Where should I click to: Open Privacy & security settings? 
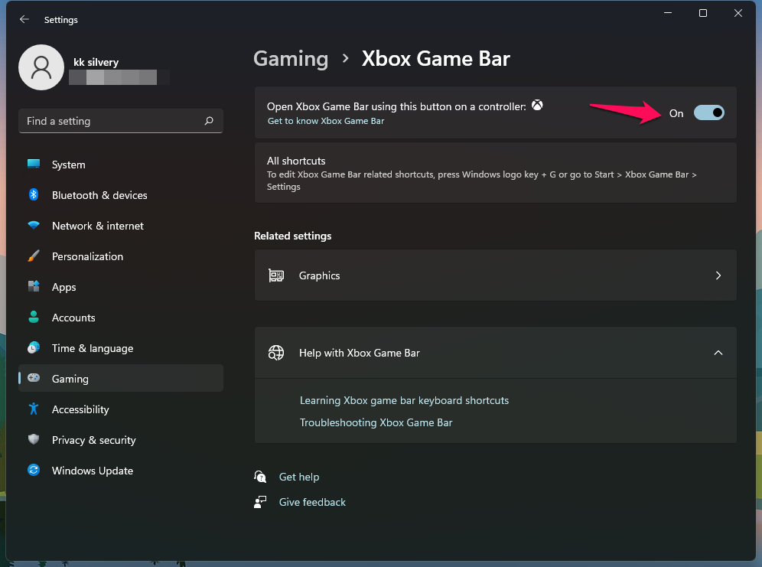click(x=121, y=440)
